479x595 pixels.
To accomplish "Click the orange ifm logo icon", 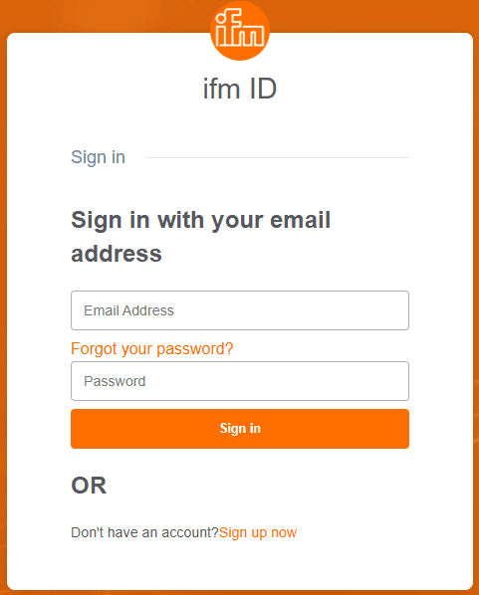I will click(x=240, y=31).
